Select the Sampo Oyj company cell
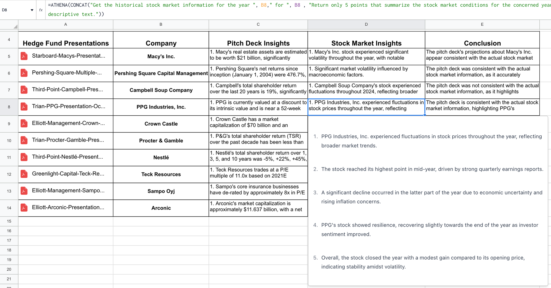Screen dimensions: 551x288 point(161,191)
